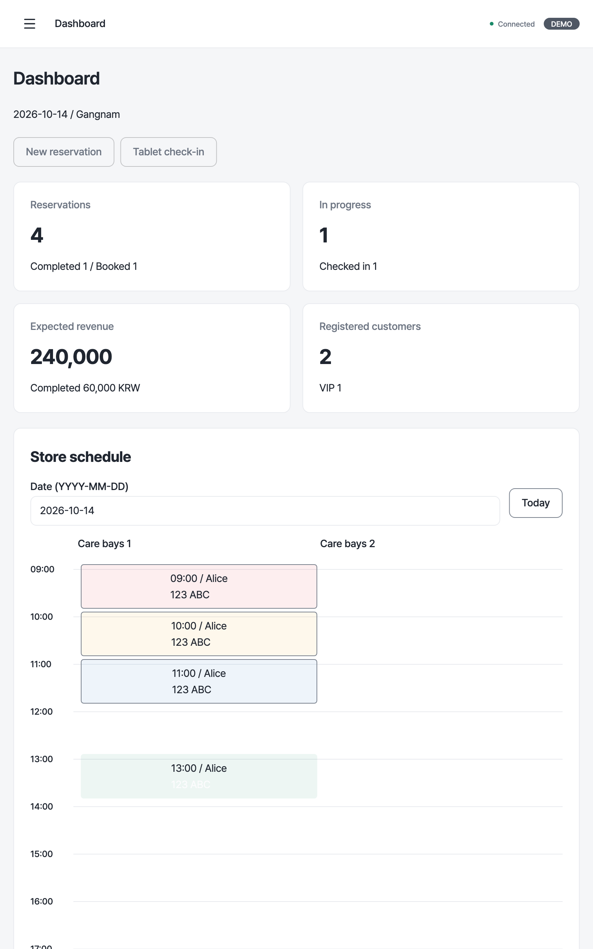Click the Care bays 2 column header
The image size is (593, 949).
(348, 543)
